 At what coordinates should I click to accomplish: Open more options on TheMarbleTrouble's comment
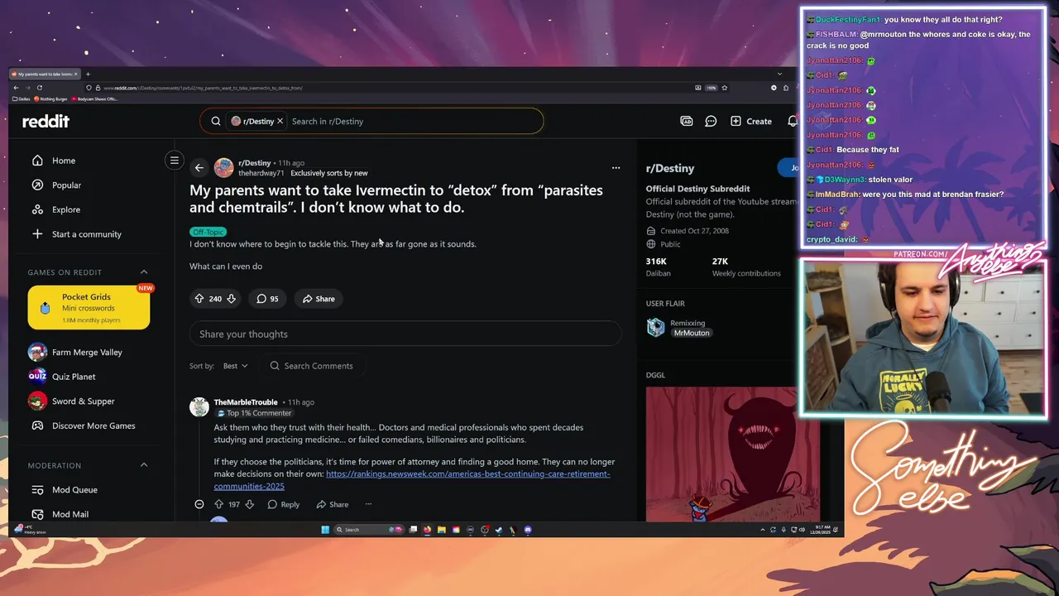(368, 504)
